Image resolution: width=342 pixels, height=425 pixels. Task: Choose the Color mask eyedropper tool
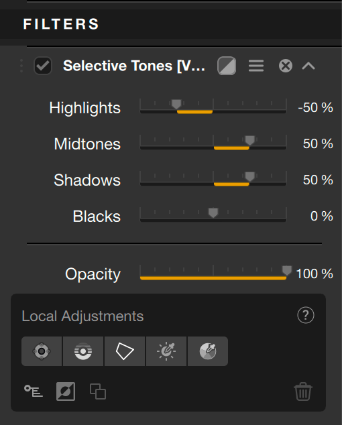pyautogui.click(x=208, y=351)
